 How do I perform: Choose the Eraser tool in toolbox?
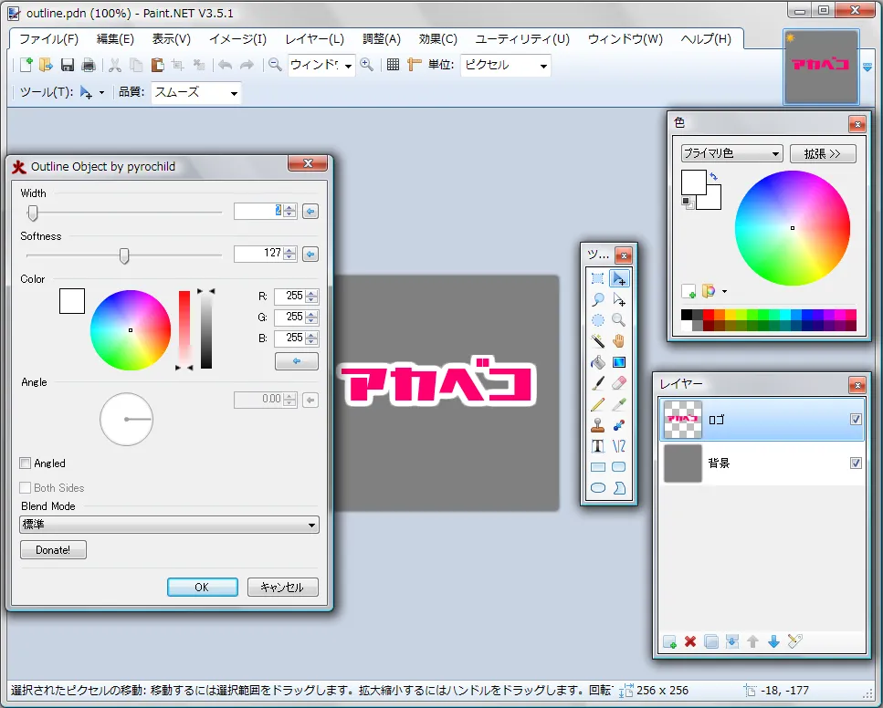(x=619, y=383)
